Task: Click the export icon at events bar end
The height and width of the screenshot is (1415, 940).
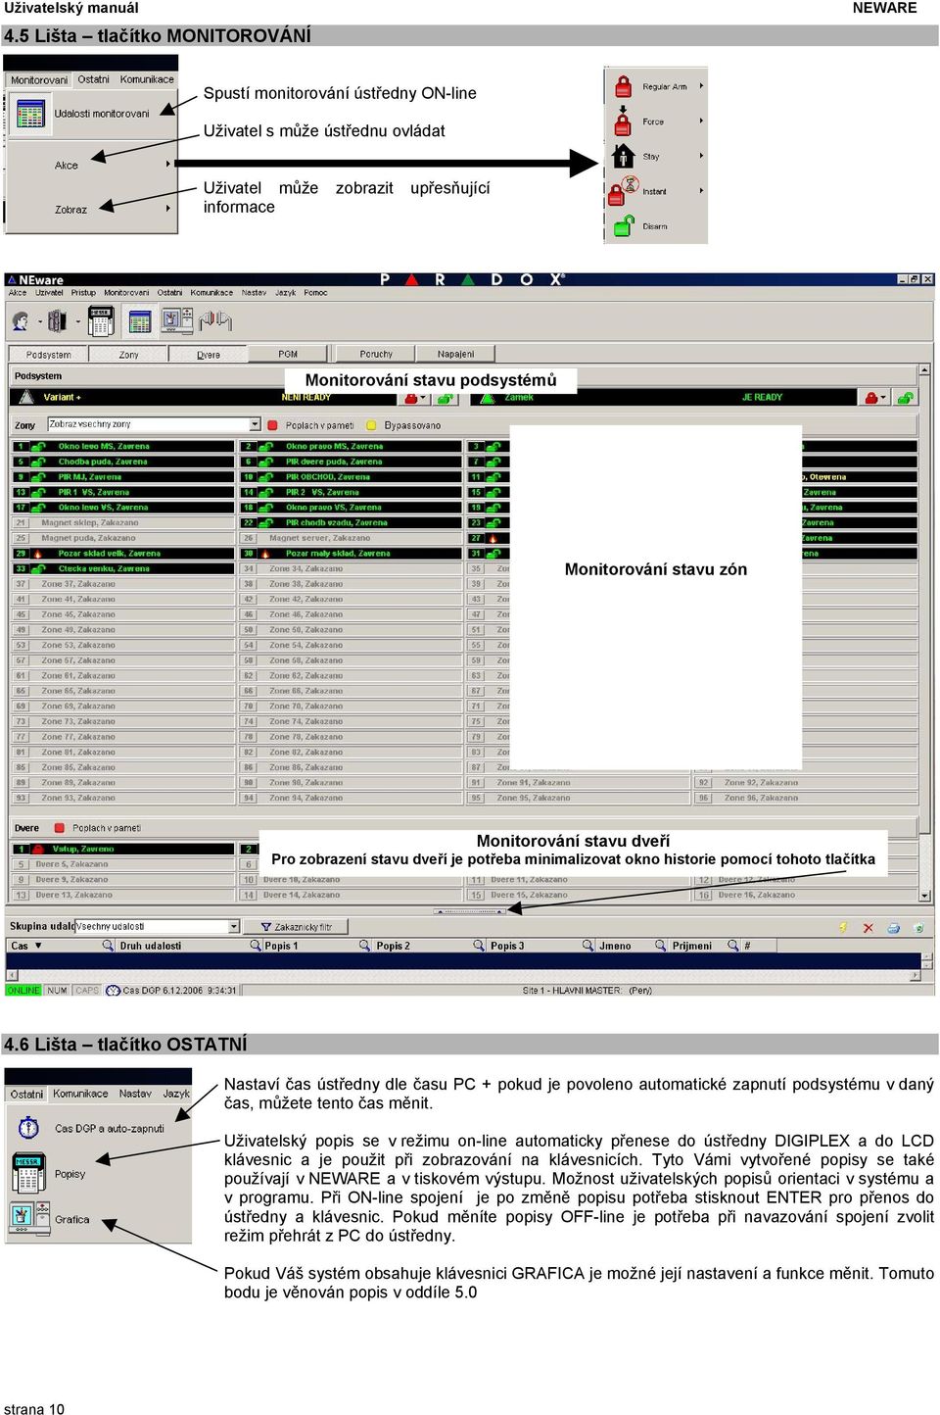Action: point(917,927)
